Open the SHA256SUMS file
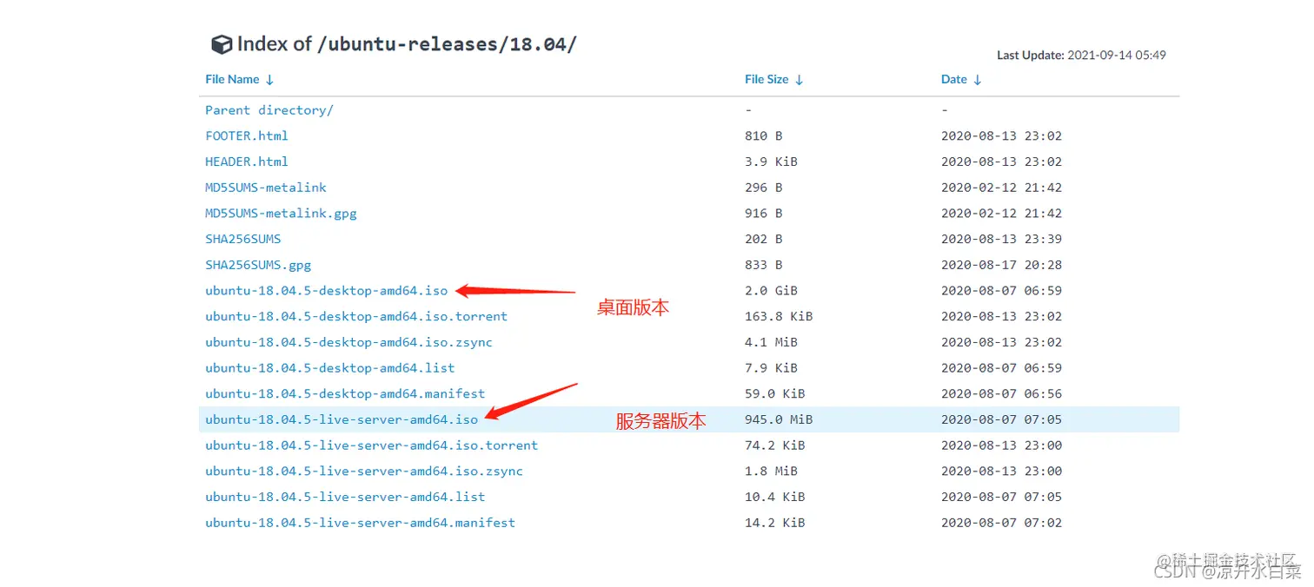 click(x=243, y=239)
